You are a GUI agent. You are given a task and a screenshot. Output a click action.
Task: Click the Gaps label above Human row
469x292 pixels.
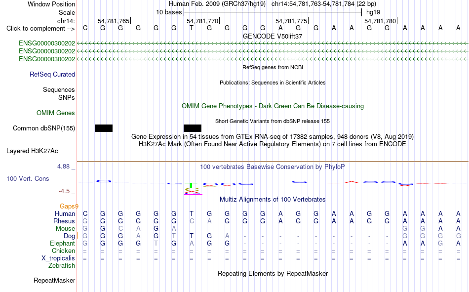pos(69,206)
